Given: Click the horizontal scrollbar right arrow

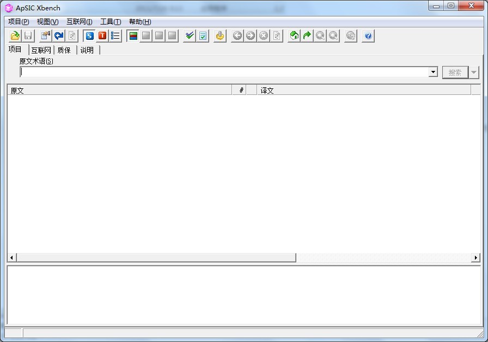Looking at the screenshot, I should point(475,257).
